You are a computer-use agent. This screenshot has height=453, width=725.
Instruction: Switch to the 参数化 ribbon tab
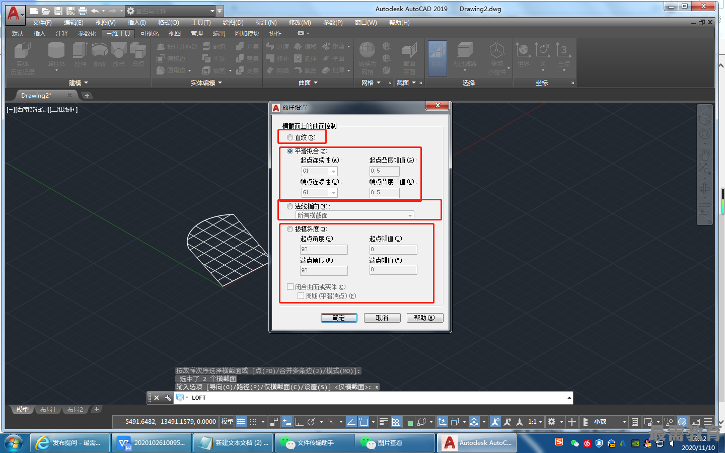click(87, 34)
